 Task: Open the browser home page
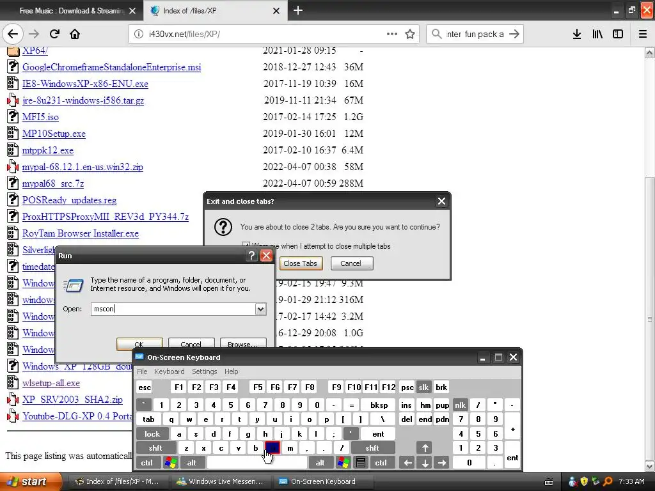pos(75,34)
